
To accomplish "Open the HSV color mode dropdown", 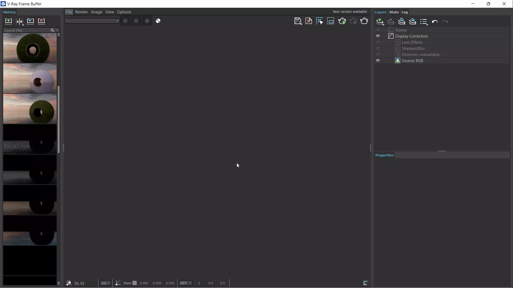I will [186, 283].
